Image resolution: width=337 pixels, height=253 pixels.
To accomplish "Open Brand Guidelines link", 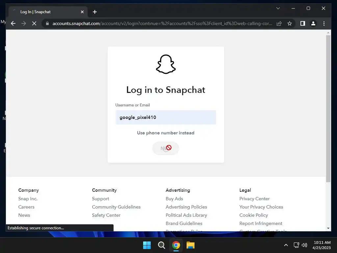I will [184, 224].
